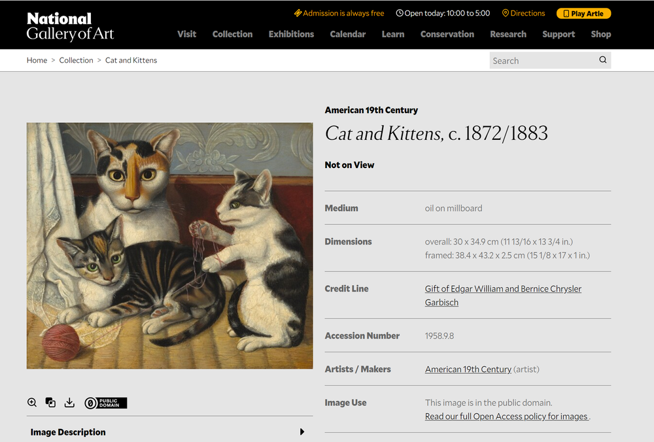Viewport: 654px width, 442px height.
Task: Expand the Image Description section arrow
Action: (302, 432)
